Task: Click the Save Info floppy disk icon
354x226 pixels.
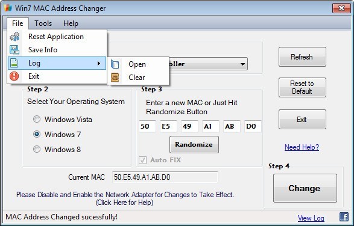Action: [14, 50]
